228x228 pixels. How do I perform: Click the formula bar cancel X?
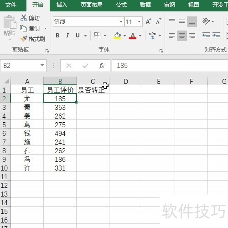(x=69, y=66)
